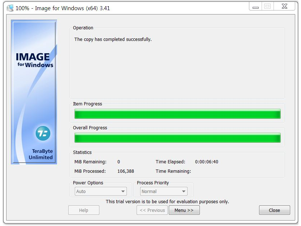This screenshot has width=301, height=226.
Task: Click the MiB Processed label
Action: point(90,171)
